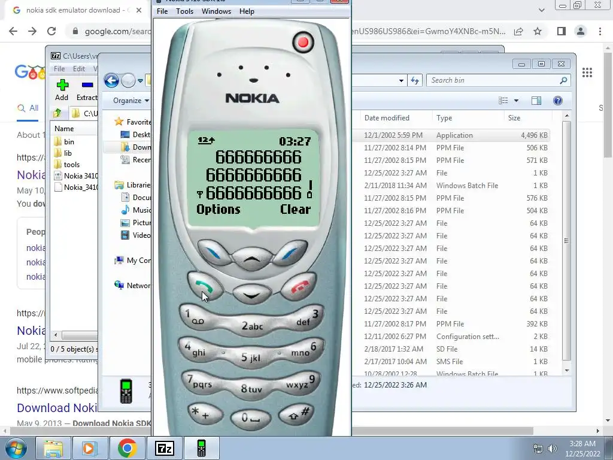Tap the 5 jkl key on the keypad
Viewport: 613px width, 460px height.
pyautogui.click(x=251, y=357)
